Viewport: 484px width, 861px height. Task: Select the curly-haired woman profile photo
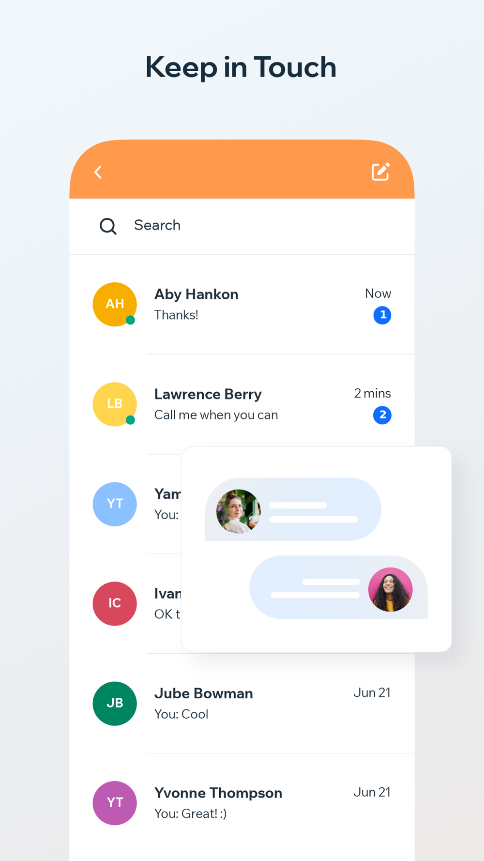click(x=390, y=589)
